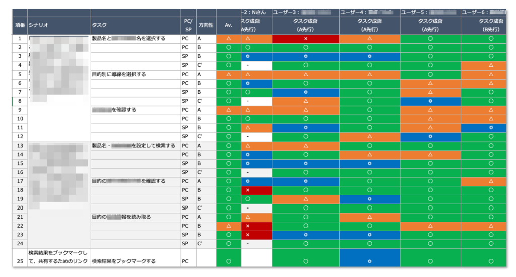516x277 pixels.
Task: Click row 19's orange △ under ユーザー3
Action: point(305,199)
